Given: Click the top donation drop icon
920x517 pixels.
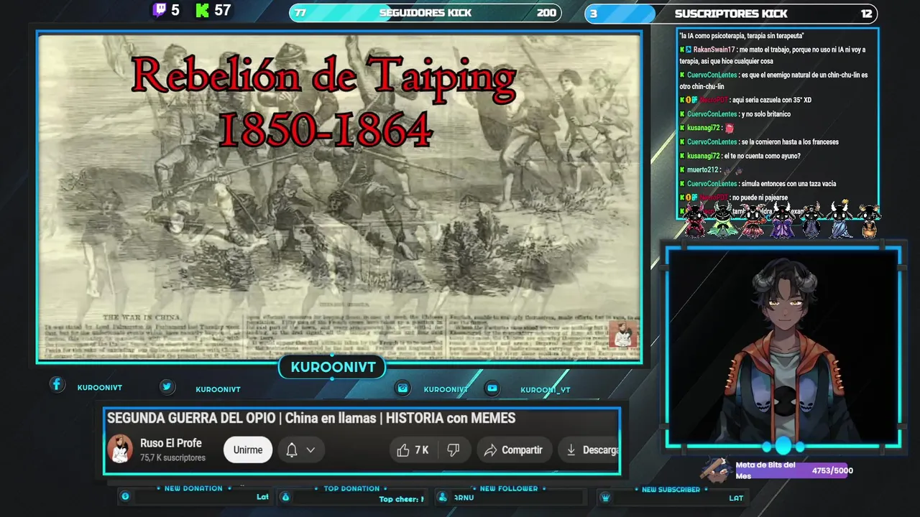Looking at the screenshot, I should (285, 497).
